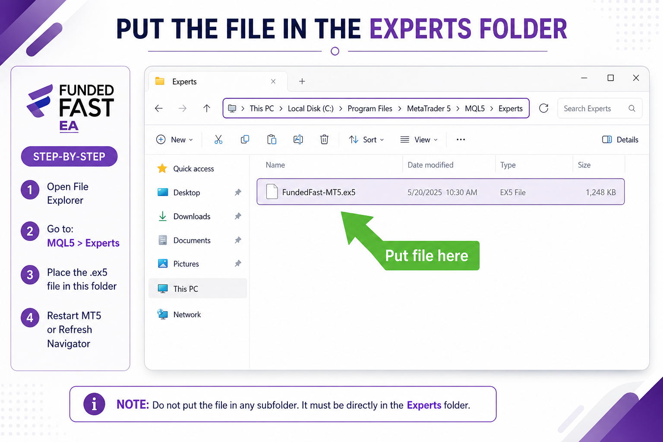Click EX5 File type cell
This screenshot has width=663, height=442.
click(513, 193)
